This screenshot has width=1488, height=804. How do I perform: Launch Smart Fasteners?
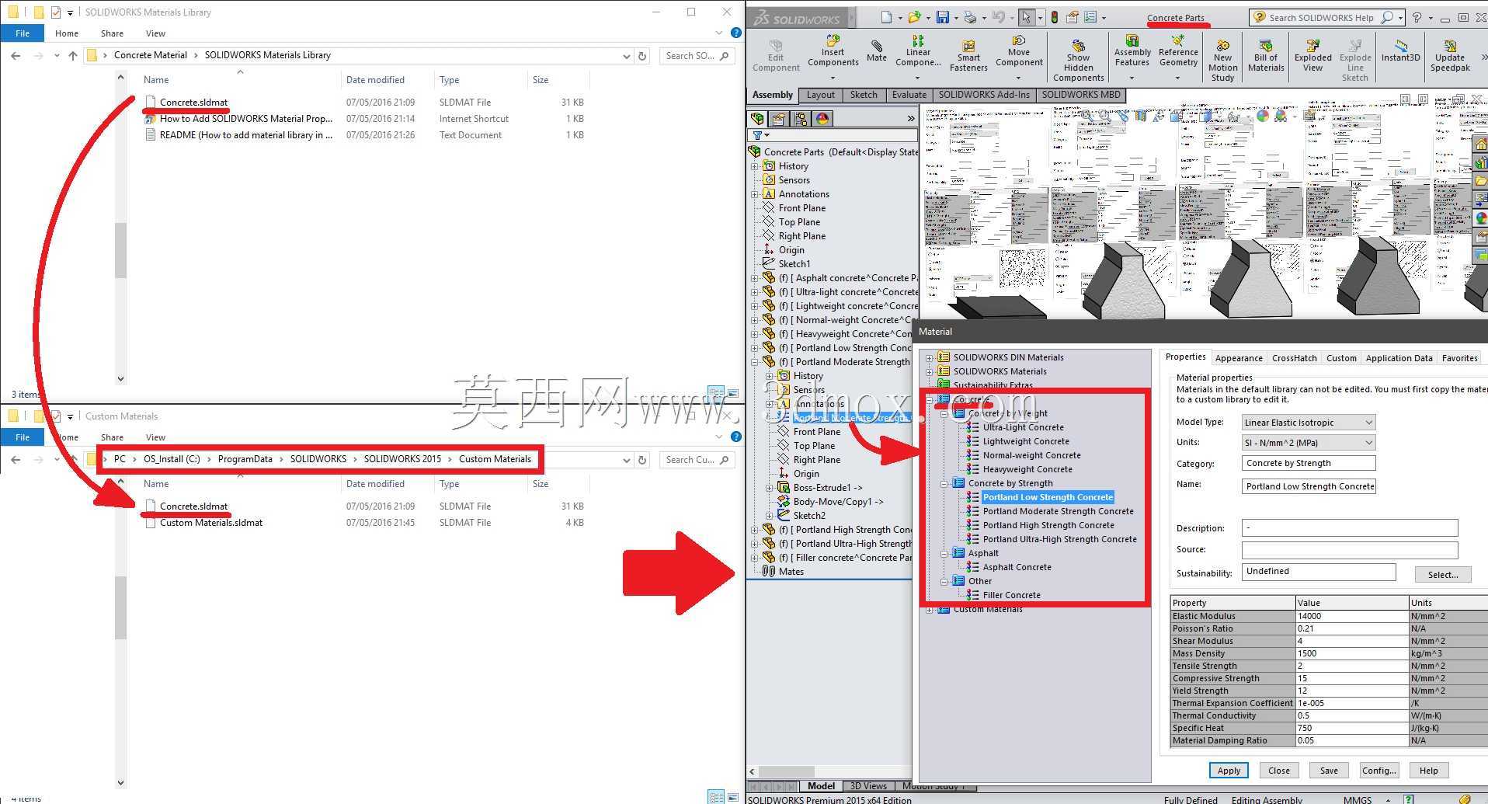point(968,56)
